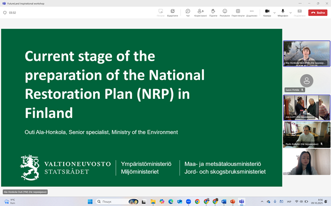Select Sanni Pirttilä's participant tile
Screen dimensions: 331x206
(x=306, y=80)
